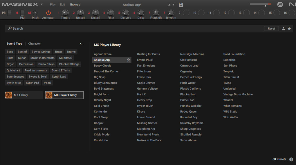Click the round leaf icon in header

(280, 5)
